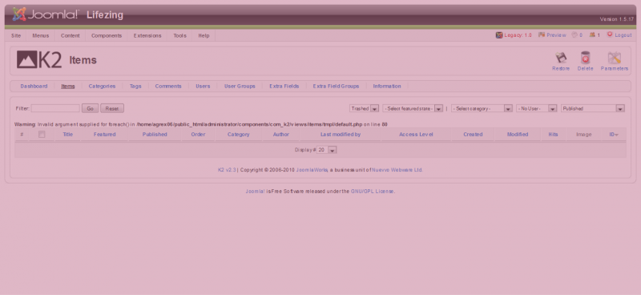
Task: Sort table by Title column
Action: [x=68, y=135]
